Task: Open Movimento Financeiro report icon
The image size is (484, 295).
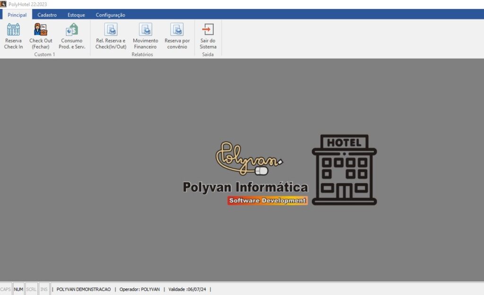Action: 146,30
